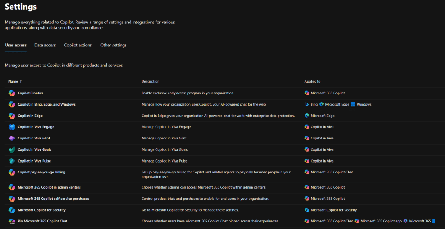Open the Microsoft Copilot for Security setting
This screenshot has height=229, width=445.
(x=42, y=210)
